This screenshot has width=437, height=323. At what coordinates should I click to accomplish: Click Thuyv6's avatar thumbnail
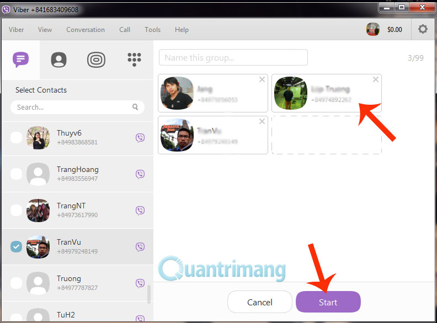pos(38,138)
